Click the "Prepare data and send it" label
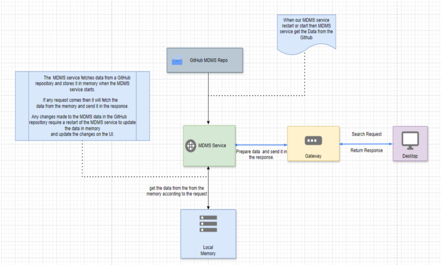Image resolution: width=441 pixels, height=265 pixels. (261, 155)
